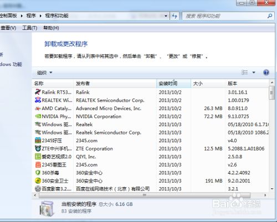Viewport: 277px width, 222px height.
Task: Click the horizontal scrollbar right arrow
Action: coord(265,195)
